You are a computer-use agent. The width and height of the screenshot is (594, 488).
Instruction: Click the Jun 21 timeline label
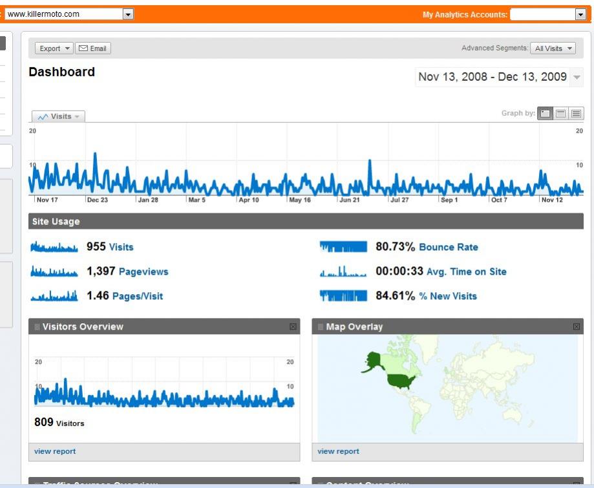(349, 200)
